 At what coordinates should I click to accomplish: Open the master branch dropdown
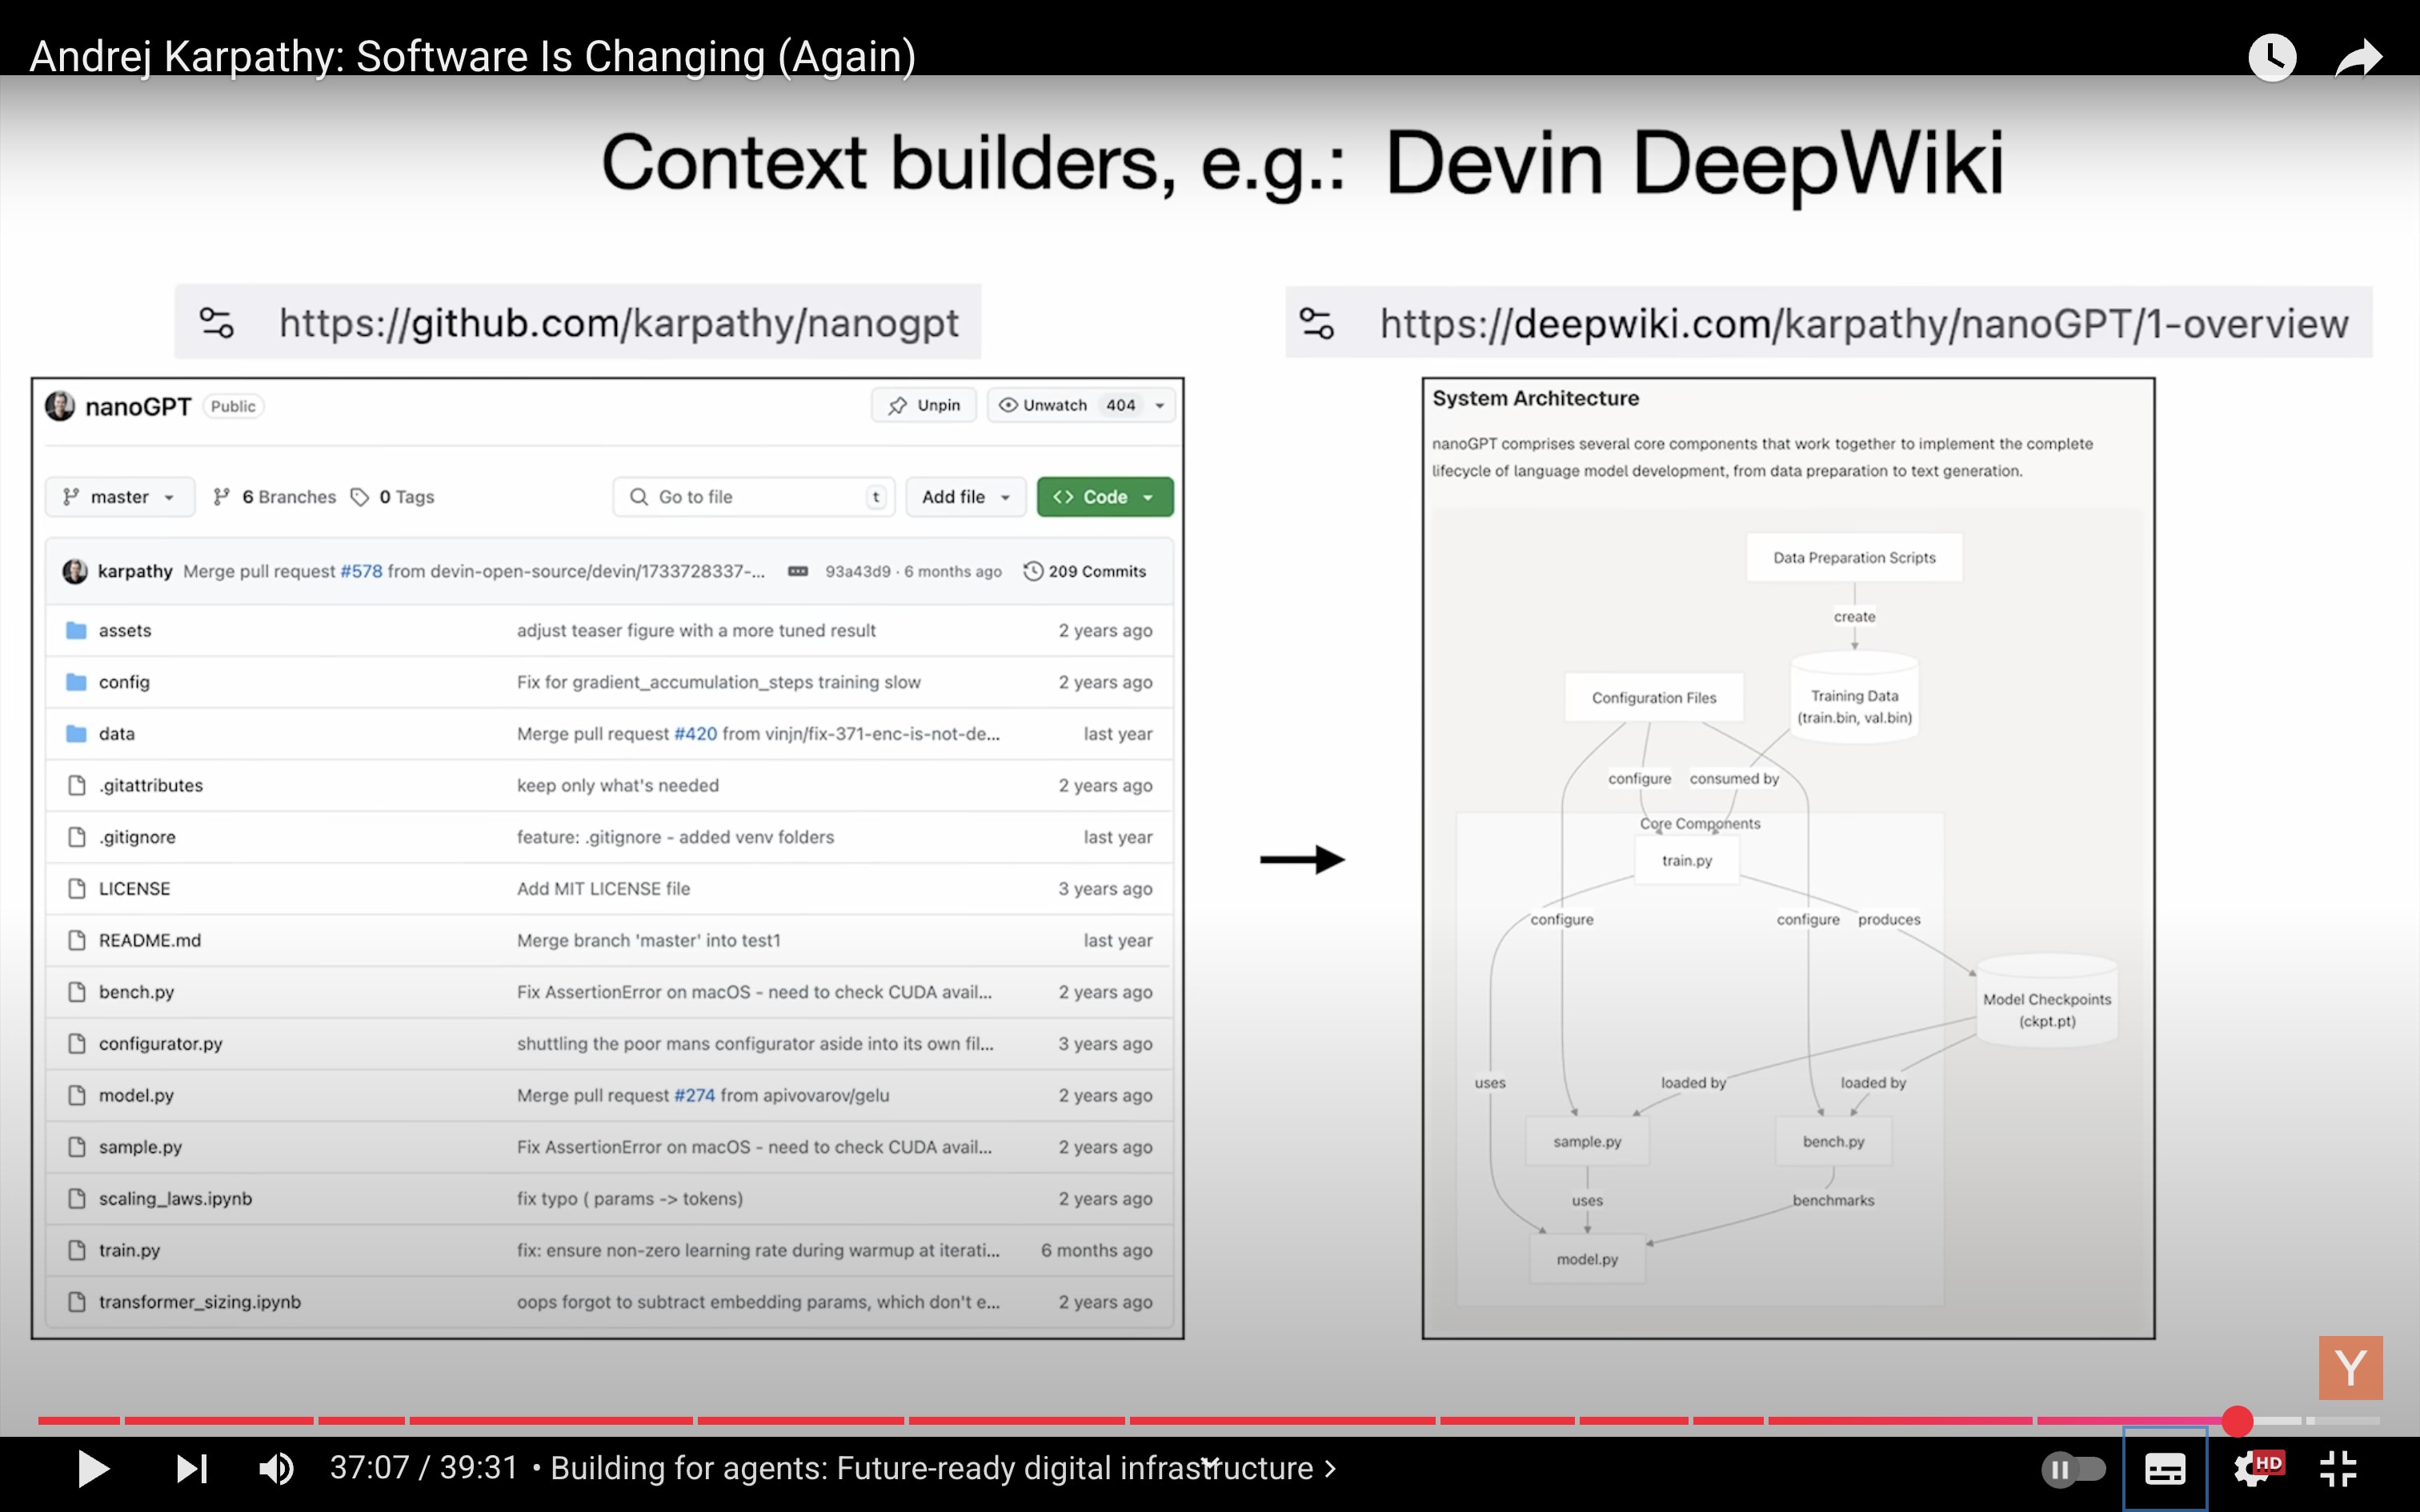pyautogui.click(x=120, y=497)
